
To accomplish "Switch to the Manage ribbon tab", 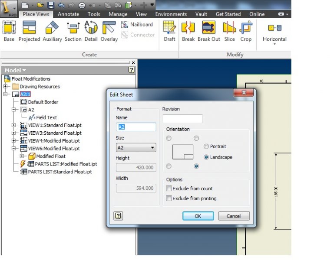I will (x=118, y=14).
